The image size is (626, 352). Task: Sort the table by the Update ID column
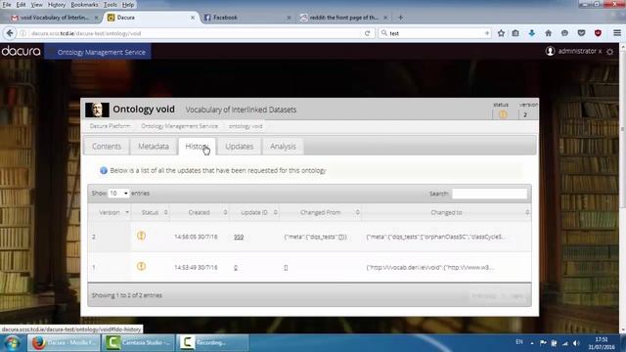point(254,212)
